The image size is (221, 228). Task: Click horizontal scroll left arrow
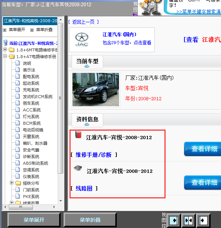6,207
